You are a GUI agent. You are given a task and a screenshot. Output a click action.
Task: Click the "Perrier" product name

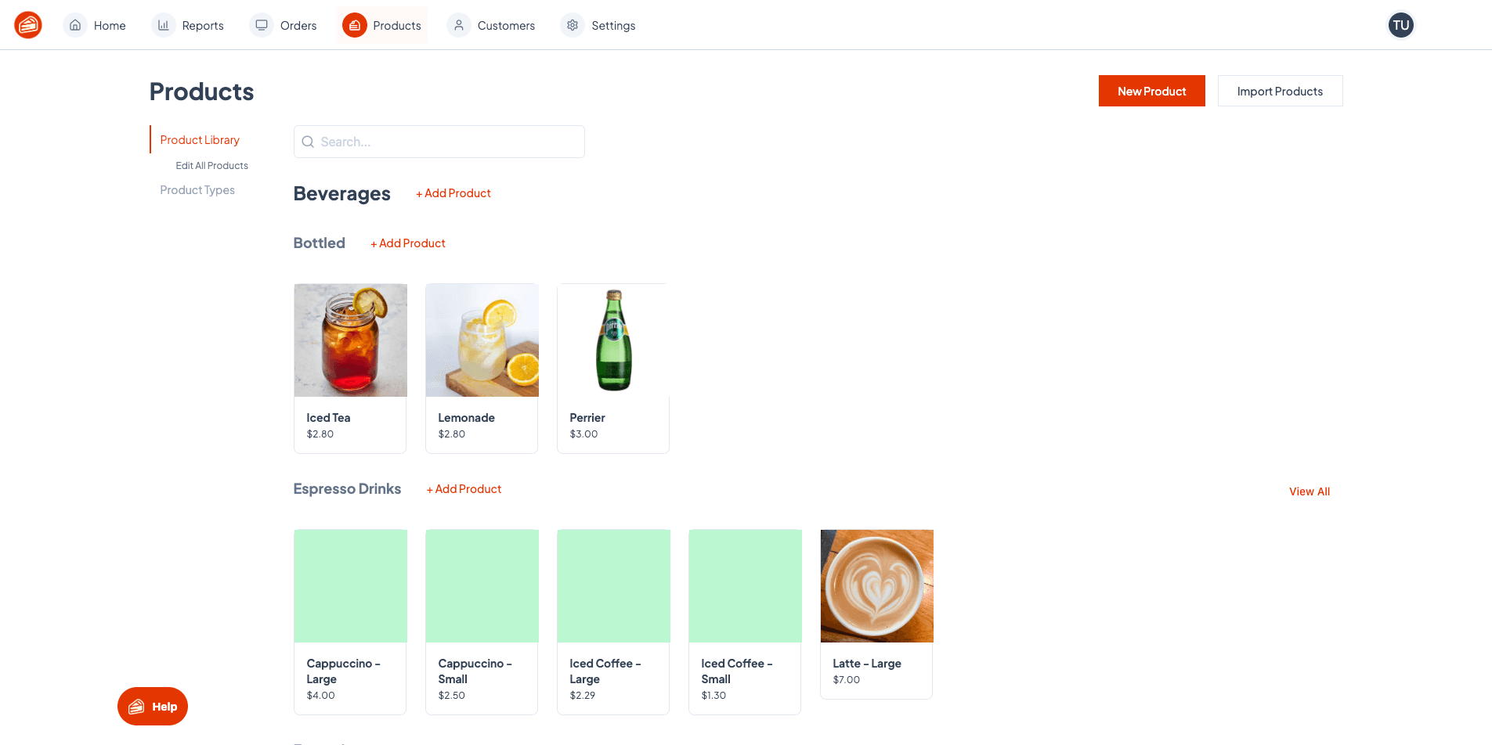[x=587, y=417]
